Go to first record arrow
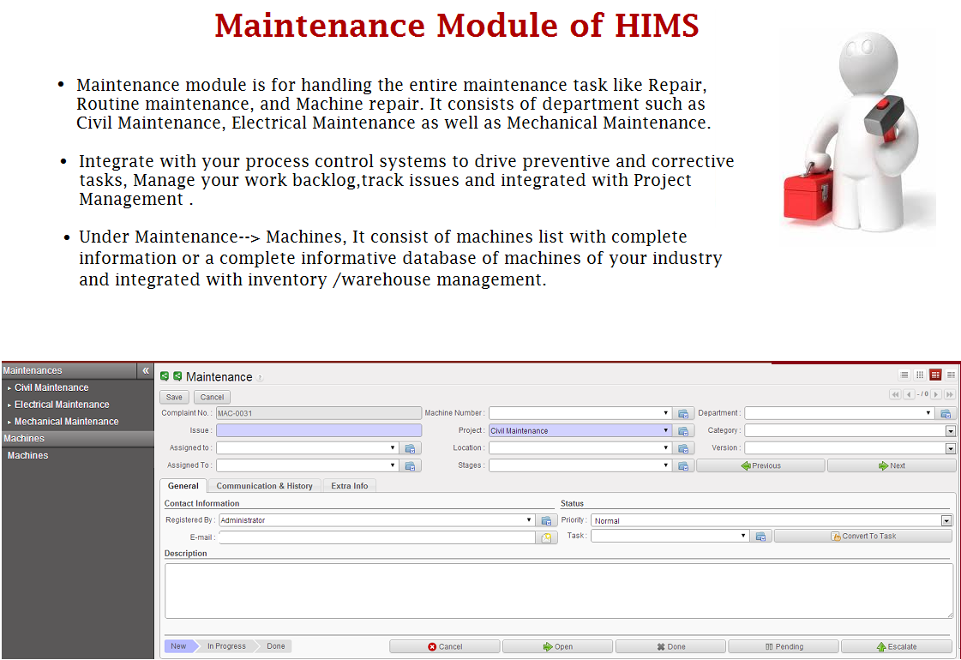The height and width of the screenshot is (660, 961). pyautogui.click(x=896, y=394)
